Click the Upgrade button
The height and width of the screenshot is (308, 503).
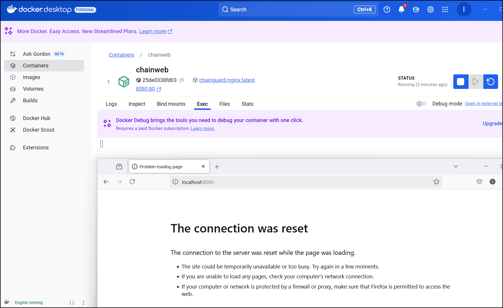(x=493, y=123)
